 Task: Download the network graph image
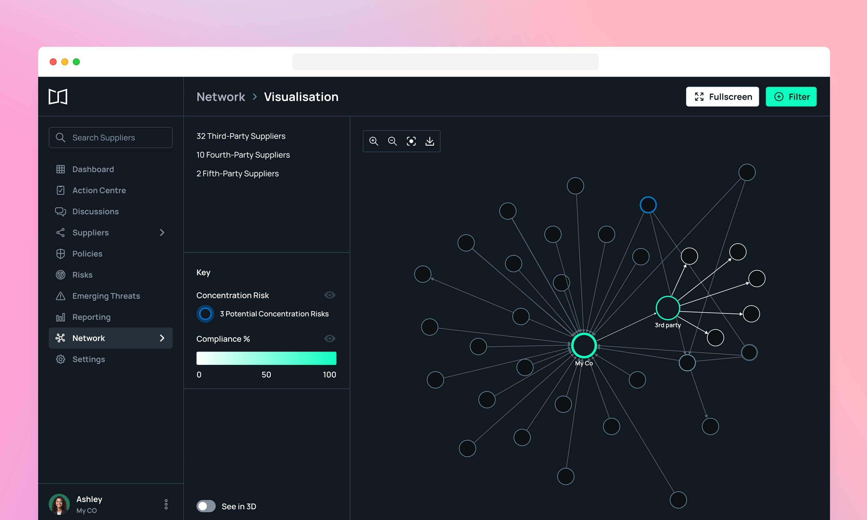[x=430, y=141]
